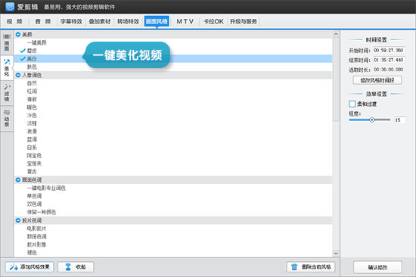Screen dimensions: 416x277
Task: Uncheck the 美白 checkmark
Action: (x=23, y=58)
